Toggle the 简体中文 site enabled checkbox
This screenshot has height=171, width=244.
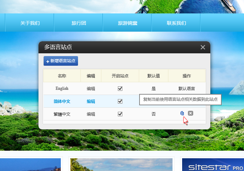tap(120, 101)
